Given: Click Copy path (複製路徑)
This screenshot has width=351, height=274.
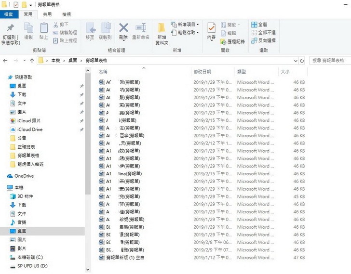Looking at the screenshot, I should coord(65,33).
